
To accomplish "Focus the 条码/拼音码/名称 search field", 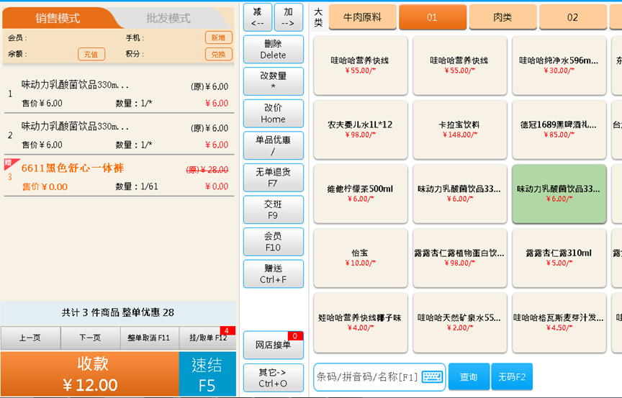I will coord(379,377).
